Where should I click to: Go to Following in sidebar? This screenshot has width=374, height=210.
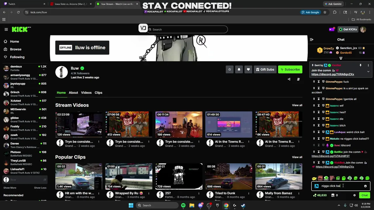[x=17, y=57]
